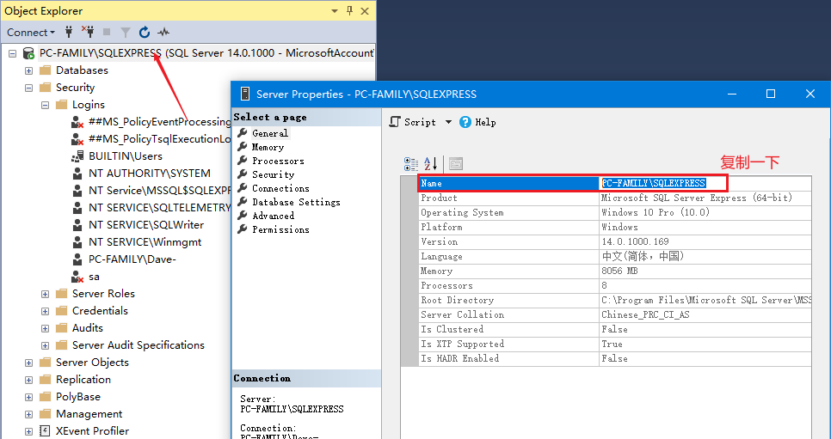This screenshot has height=439, width=831.
Task: Select the Security folder
Action: pyautogui.click(x=75, y=88)
